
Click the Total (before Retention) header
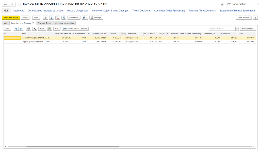190,34
